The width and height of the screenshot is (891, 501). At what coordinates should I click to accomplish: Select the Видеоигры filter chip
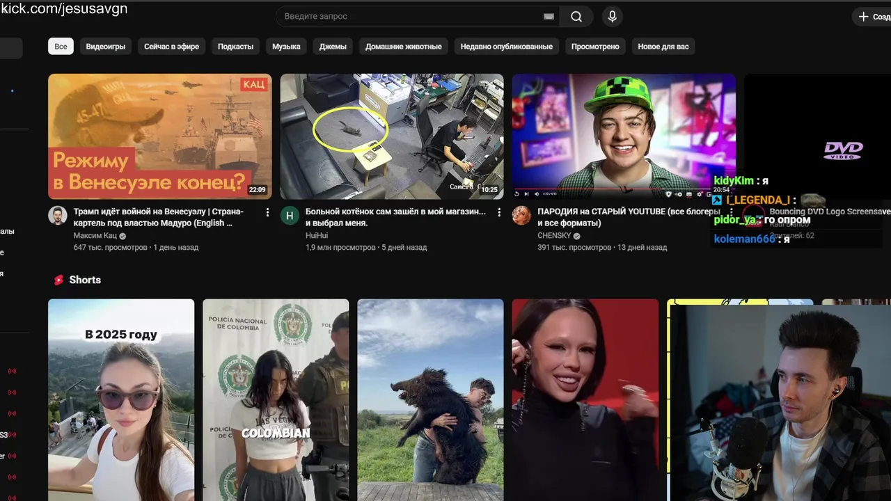[106, 47]
